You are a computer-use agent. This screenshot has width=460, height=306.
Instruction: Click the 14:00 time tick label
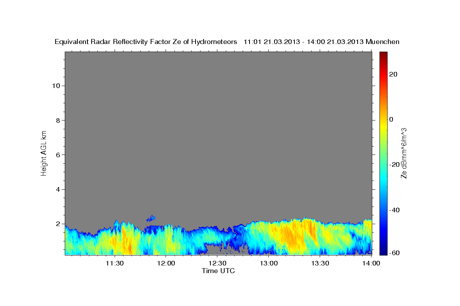tap(371, 263)
